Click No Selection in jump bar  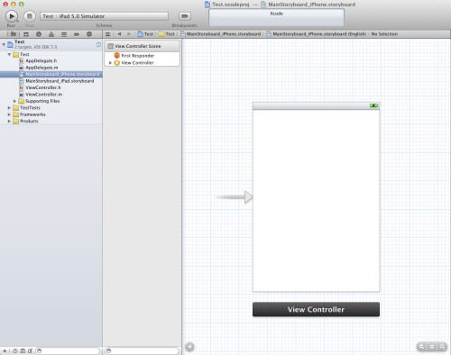(x=384, y=34)
